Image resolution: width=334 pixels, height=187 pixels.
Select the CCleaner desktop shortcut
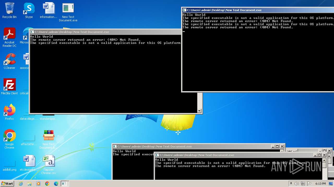pos(9,61)
